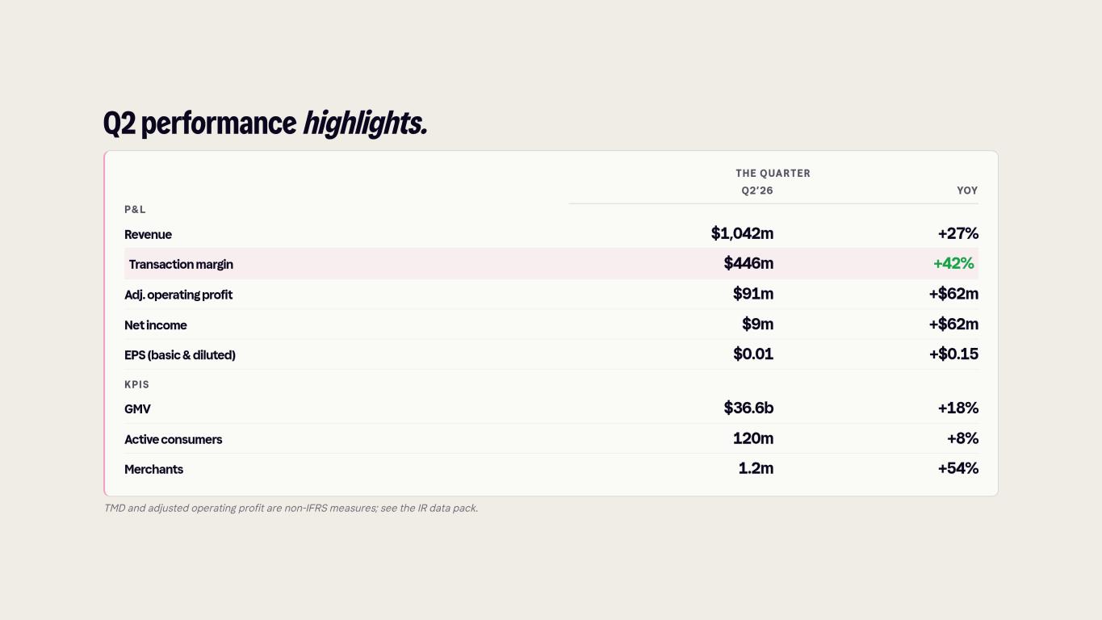Click the +$0.15 EPS change value
1102x620 pixels.
[x=953, y=354]
